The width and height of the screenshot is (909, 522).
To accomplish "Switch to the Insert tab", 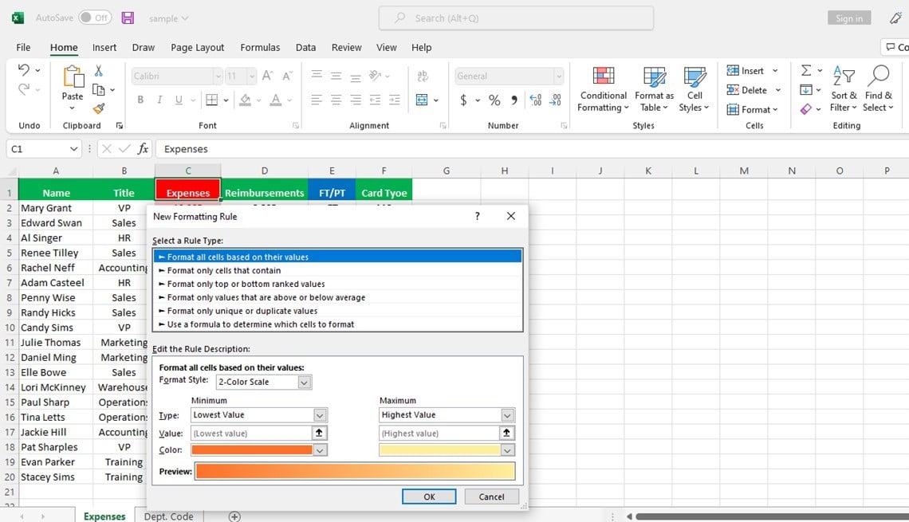I will [x=104, y=48].
